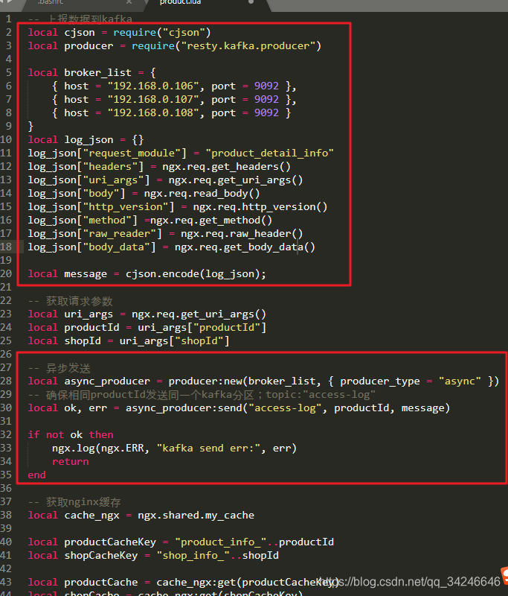Click line number 2 in the gutter
508x596 pixels.
tap(8, 32)
